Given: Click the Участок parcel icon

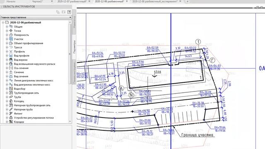Looking at the screenshot, I should click(11, 39).
